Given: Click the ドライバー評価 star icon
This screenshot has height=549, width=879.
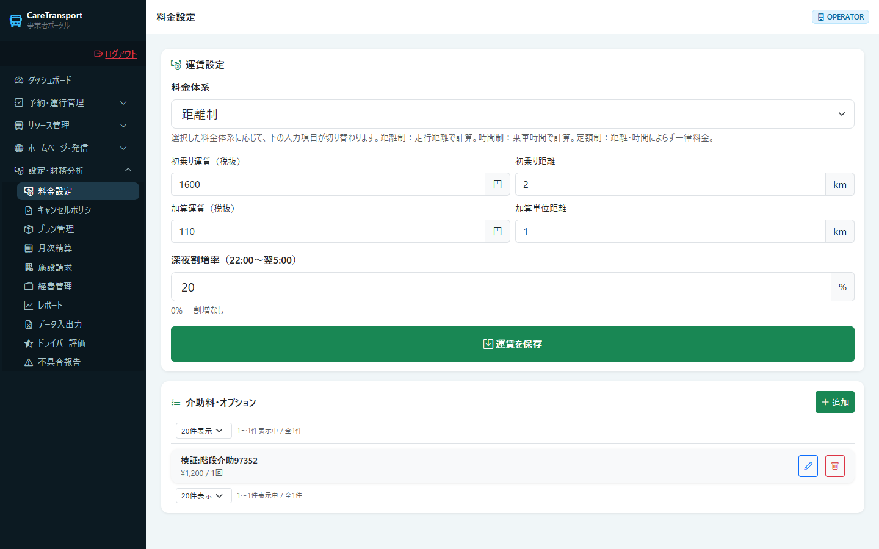Looking at the screenshot, I should [x=29, y=343].
